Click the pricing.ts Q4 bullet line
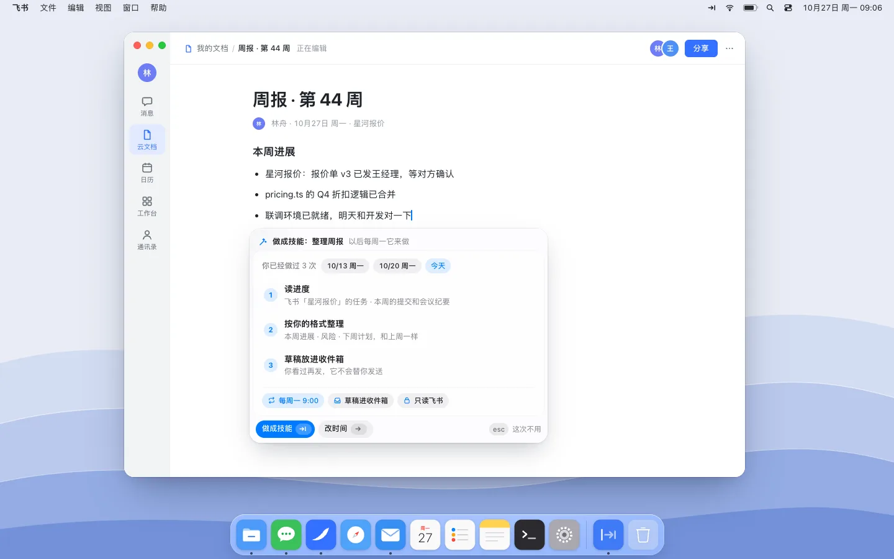894x559 pixels. pyautogui.click(x=330, y=194)
